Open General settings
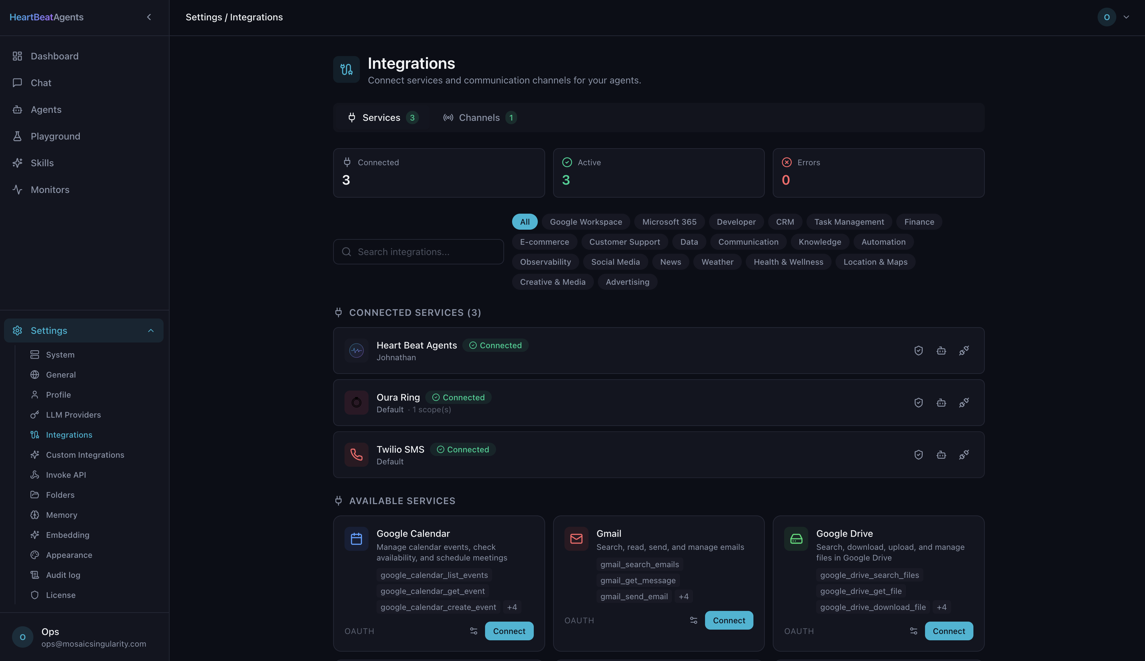 [93, 375]
